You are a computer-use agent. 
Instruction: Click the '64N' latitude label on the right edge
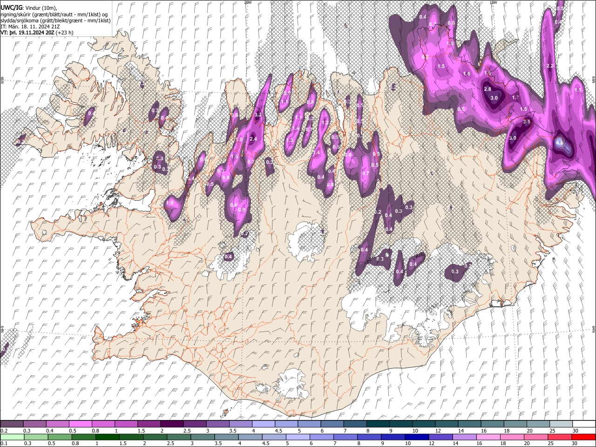coord(594,329)
